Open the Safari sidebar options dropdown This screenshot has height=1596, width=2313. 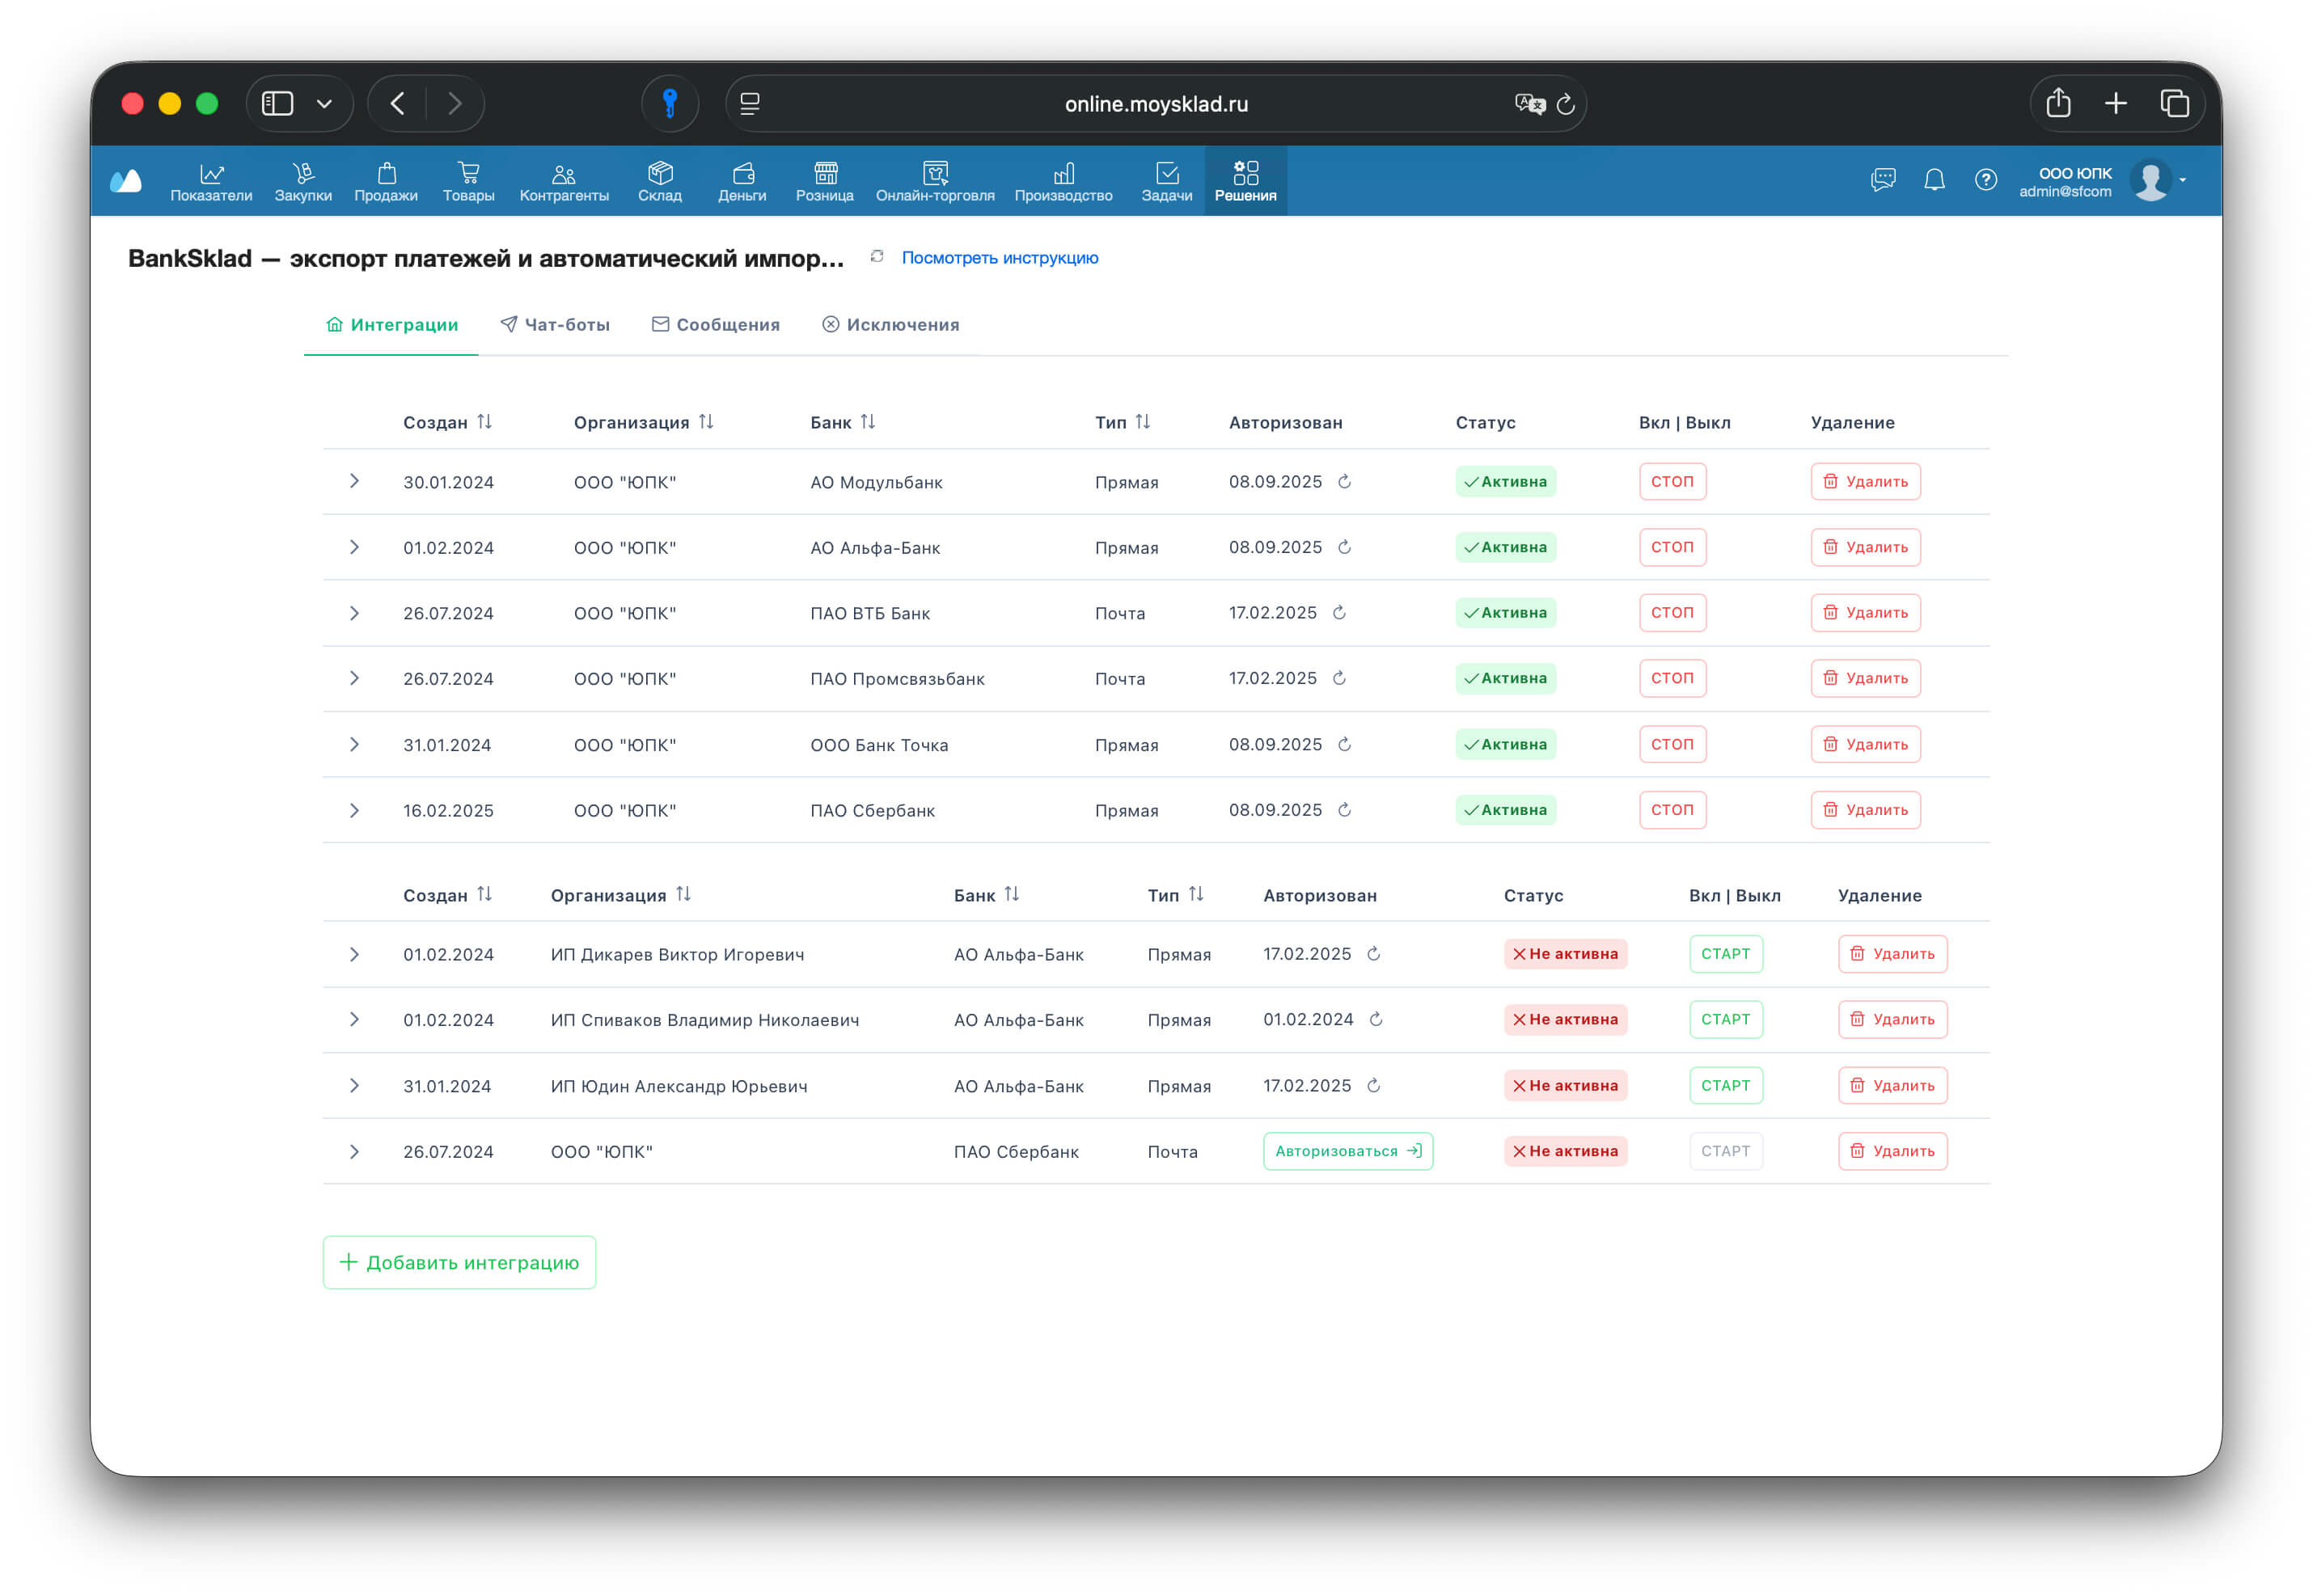pyautogui.click(x=324, y=104)
